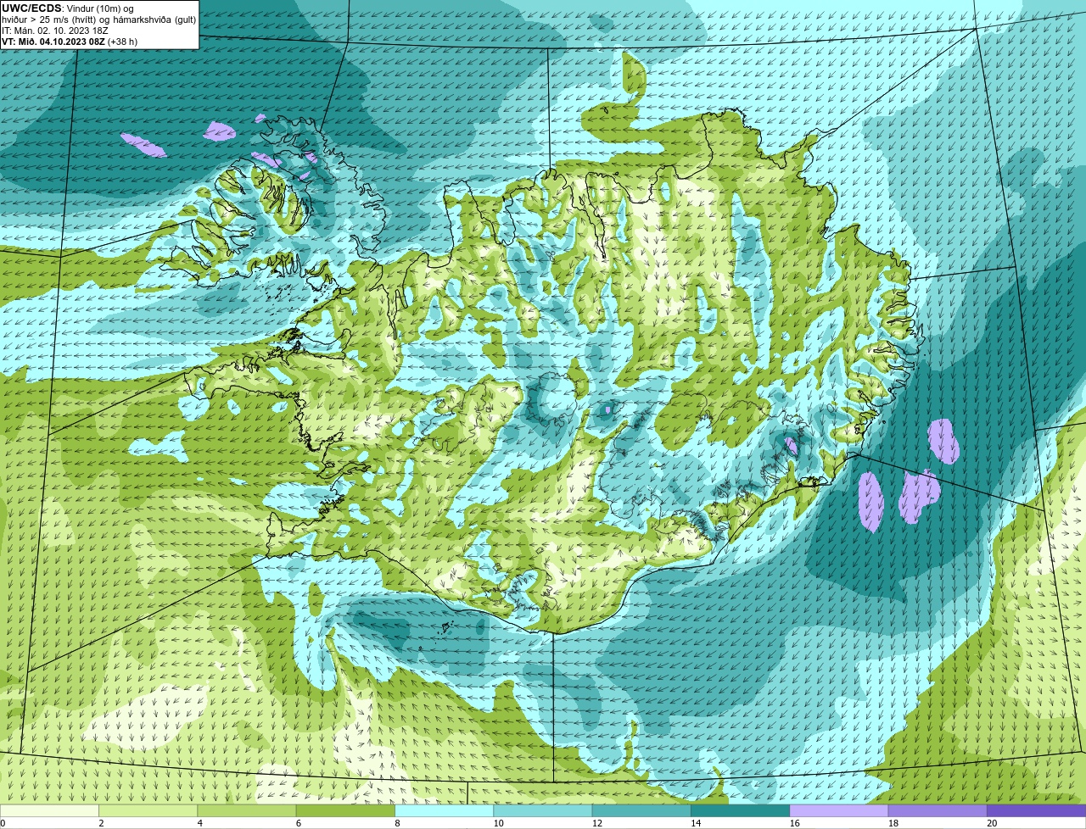Click the legend scale label "20"

pos(992,823)
